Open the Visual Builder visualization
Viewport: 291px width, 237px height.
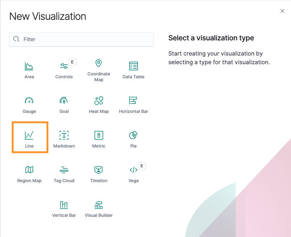(x=99, y=209)
